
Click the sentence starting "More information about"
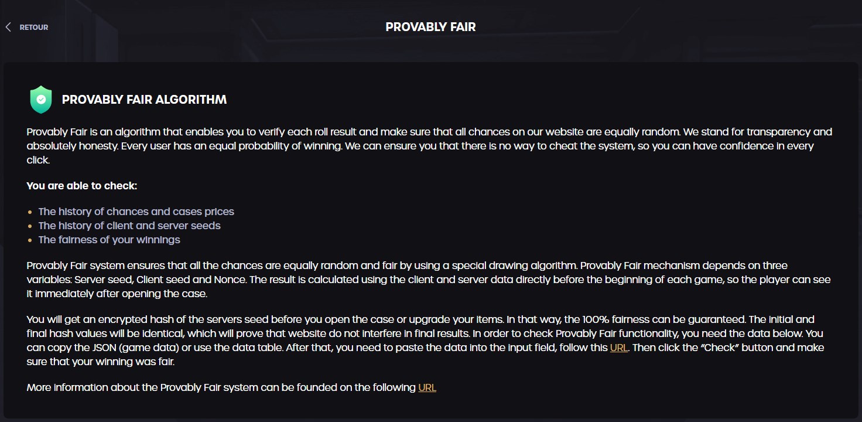221,387
